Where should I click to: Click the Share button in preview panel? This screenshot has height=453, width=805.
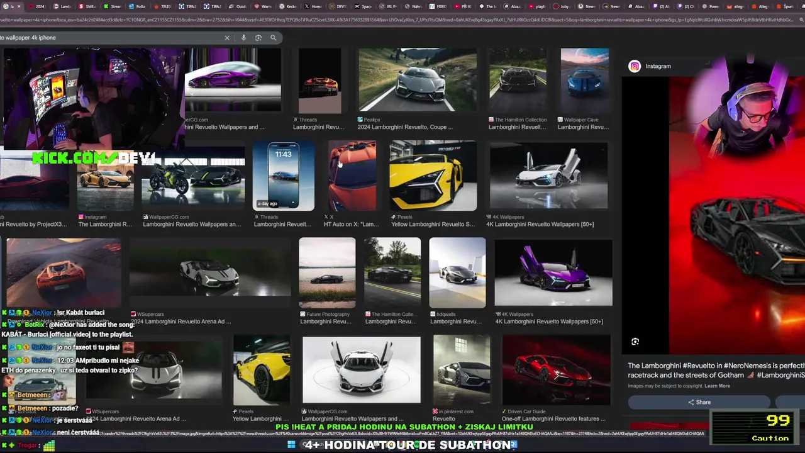699,402
